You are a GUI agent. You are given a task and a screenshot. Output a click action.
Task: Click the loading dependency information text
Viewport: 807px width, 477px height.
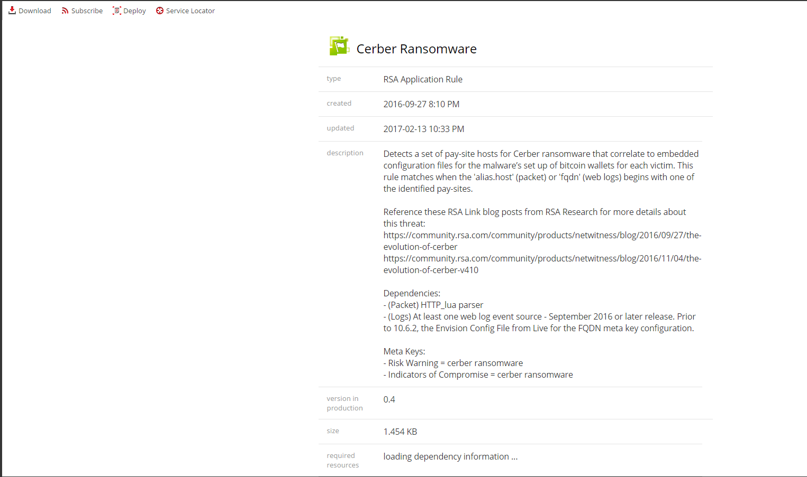450,456
